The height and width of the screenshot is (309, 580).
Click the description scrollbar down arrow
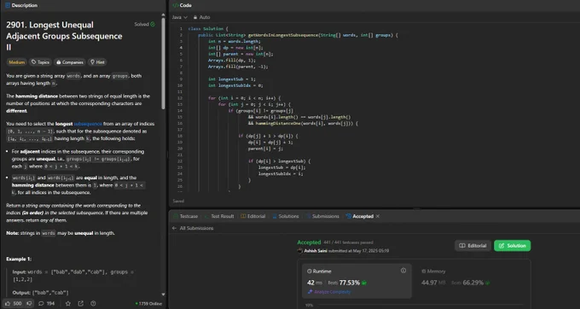pyautogui.click(x=163, y=294)
